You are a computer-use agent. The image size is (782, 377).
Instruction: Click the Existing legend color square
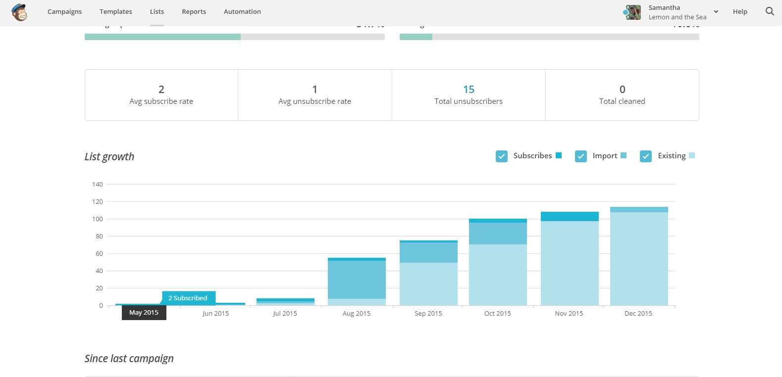[x=692, y=155]
